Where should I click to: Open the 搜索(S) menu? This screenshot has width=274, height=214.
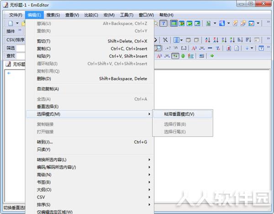point(53,15)
